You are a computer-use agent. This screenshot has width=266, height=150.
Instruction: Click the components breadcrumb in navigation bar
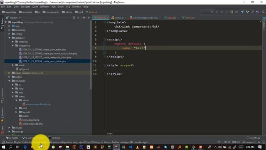coord(51,12)
